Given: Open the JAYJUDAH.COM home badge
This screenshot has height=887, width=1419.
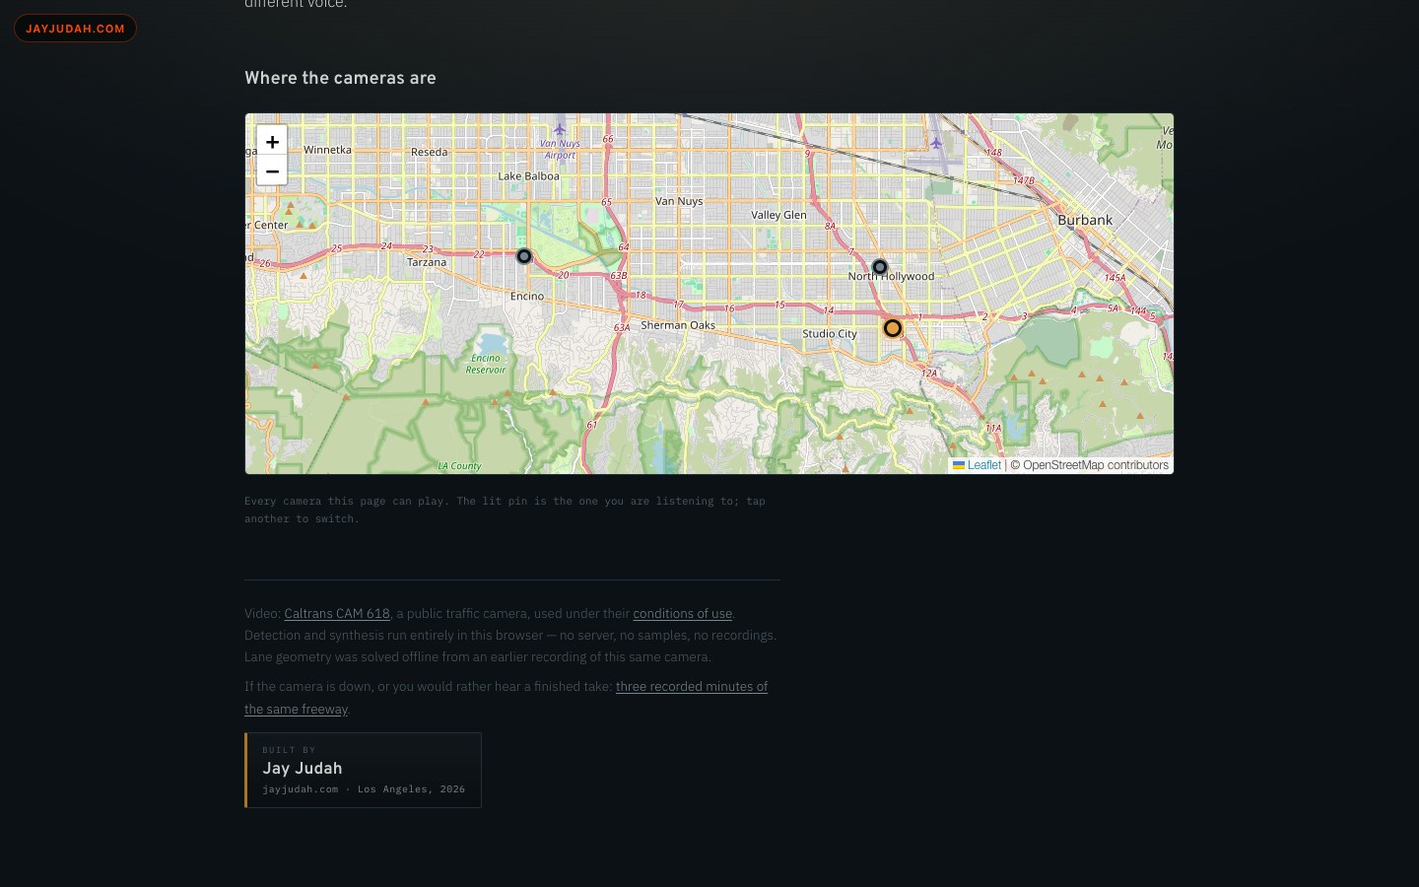Looking at the screenshot, I should point(75,29).
